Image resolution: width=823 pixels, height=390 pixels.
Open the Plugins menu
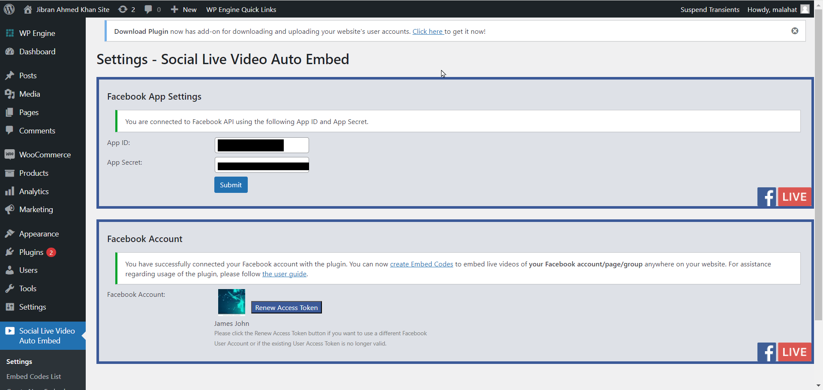pyautogui.click(x=31, y=252)
